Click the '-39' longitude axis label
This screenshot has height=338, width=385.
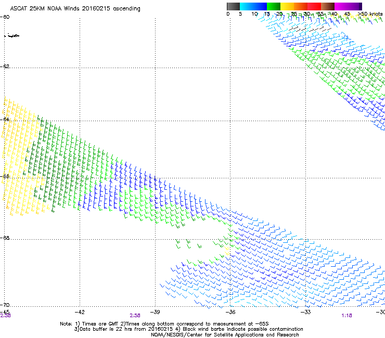point(155,312)
